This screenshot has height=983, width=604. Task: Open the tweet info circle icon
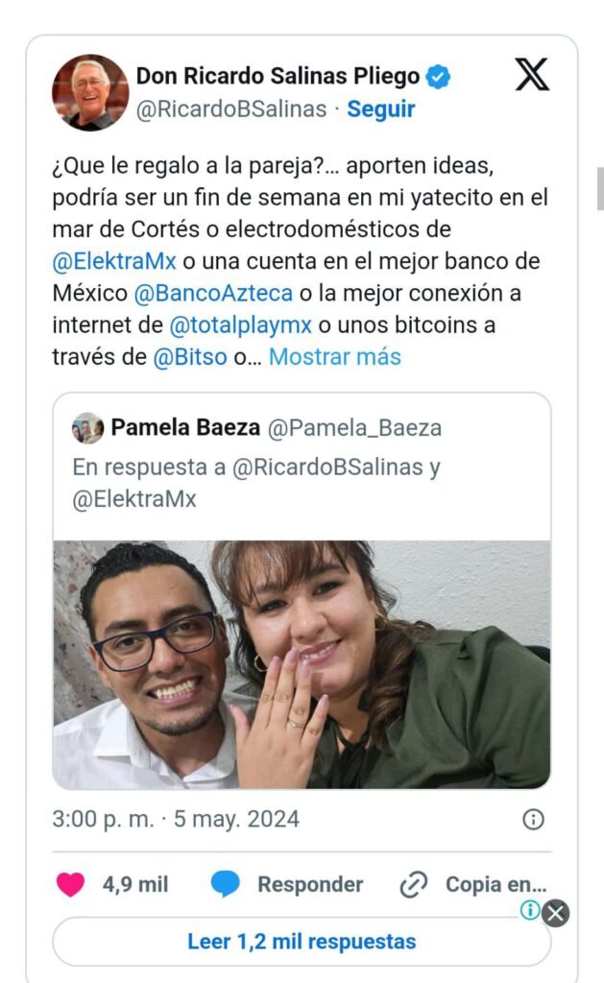click(533, 819)
